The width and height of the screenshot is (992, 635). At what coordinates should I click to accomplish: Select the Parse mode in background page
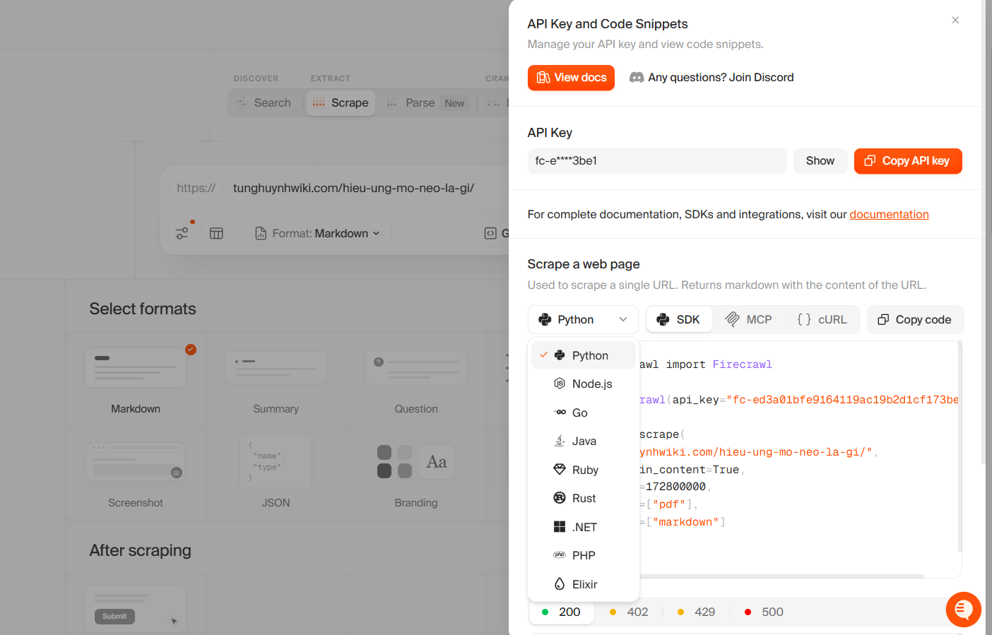[x=426, y=103]
